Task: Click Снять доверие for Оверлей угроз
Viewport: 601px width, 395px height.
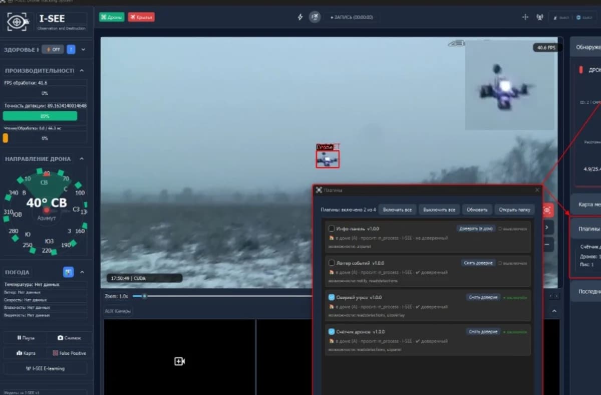Action: [x=483, y=297]
